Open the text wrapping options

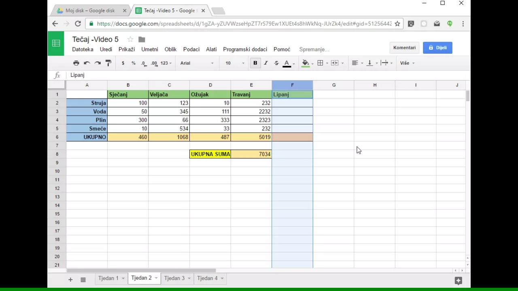384,63
